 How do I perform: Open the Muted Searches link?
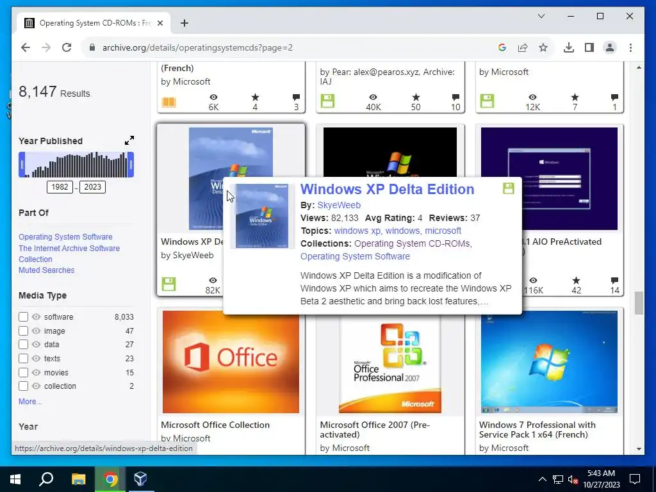pyautogui.click(x=46, y=270)
